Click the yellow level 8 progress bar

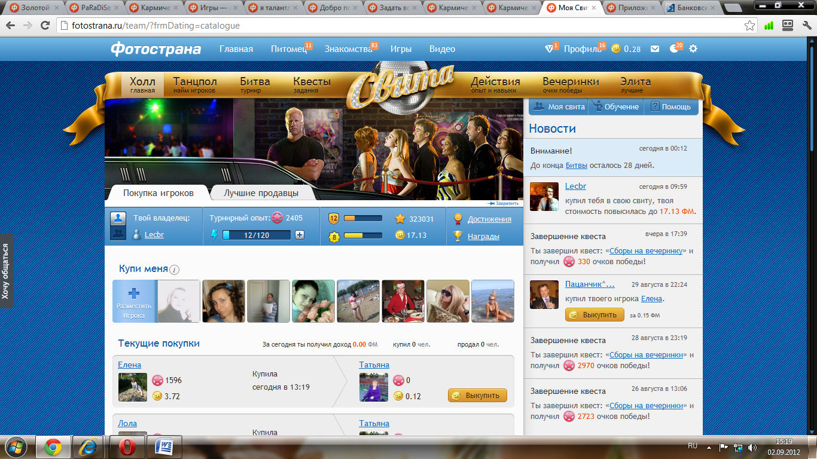[x=363, y=235]
